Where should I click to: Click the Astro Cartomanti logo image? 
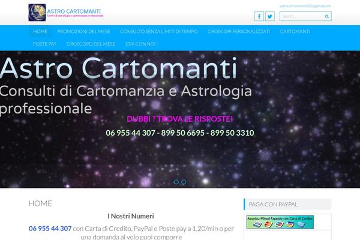[x=37, y=10]
